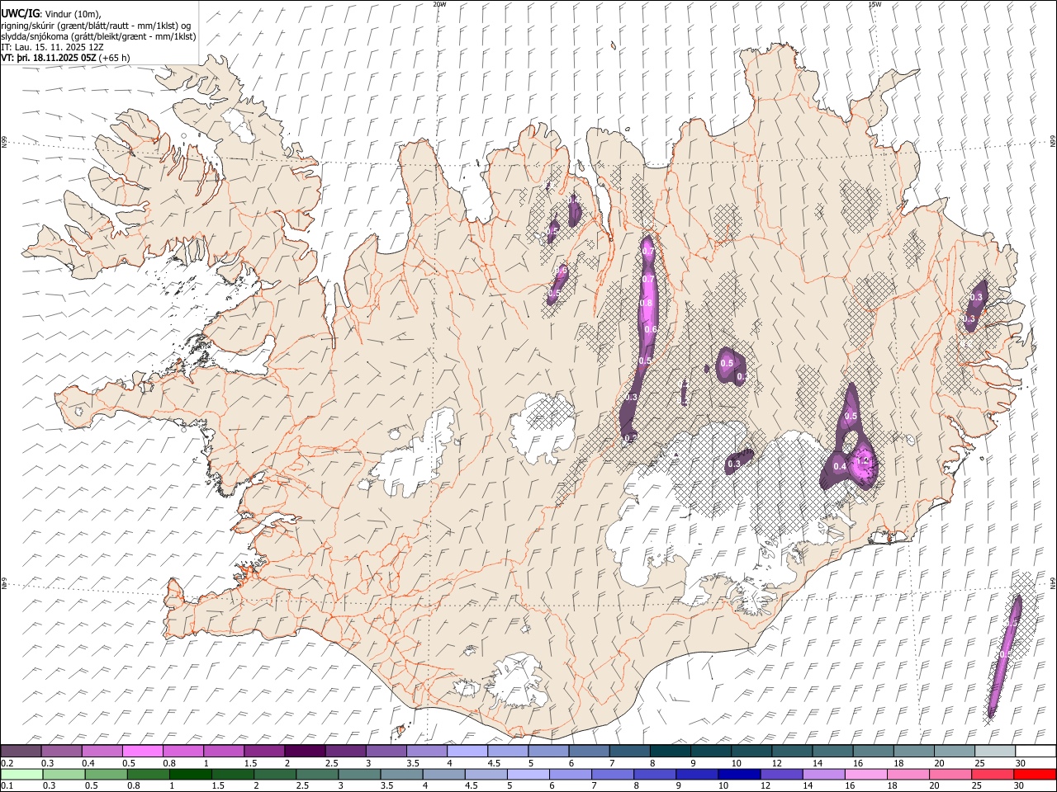Viewport: 1057px width, 792px height.
Task: Click the '4.5' label in the upper legend row
Action: pos(494,763)
